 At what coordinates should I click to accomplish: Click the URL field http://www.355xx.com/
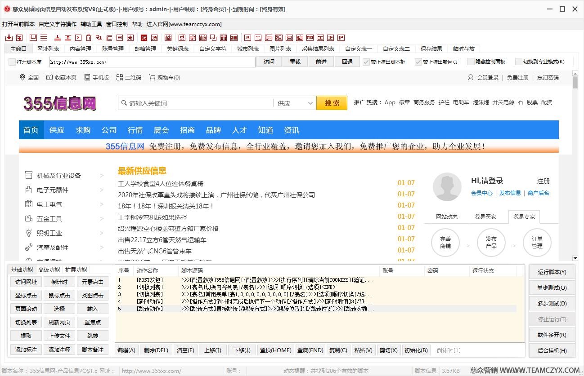153,62
